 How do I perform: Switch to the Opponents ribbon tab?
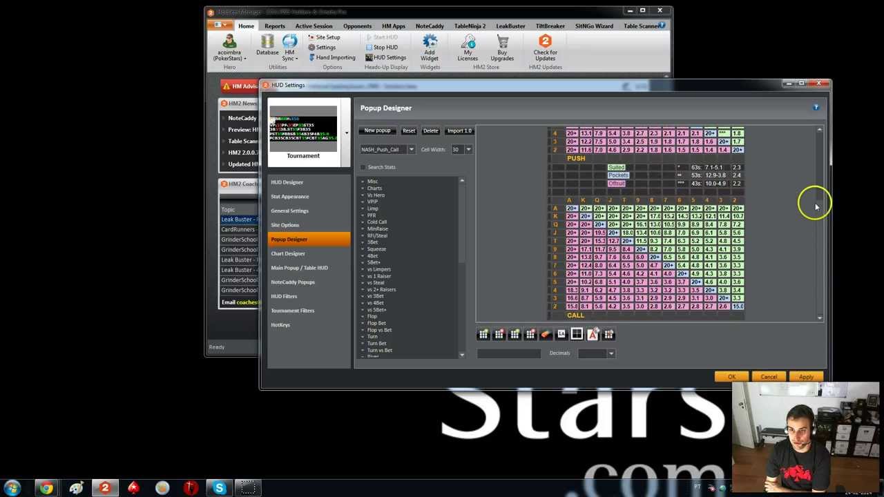pos(357,26)
